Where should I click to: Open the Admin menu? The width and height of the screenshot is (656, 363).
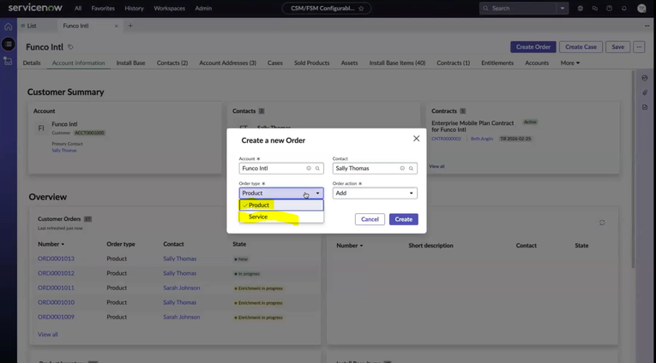point(203,9)
